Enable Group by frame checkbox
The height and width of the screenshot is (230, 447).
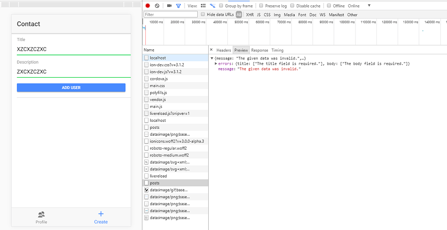[x=221, y=6]
